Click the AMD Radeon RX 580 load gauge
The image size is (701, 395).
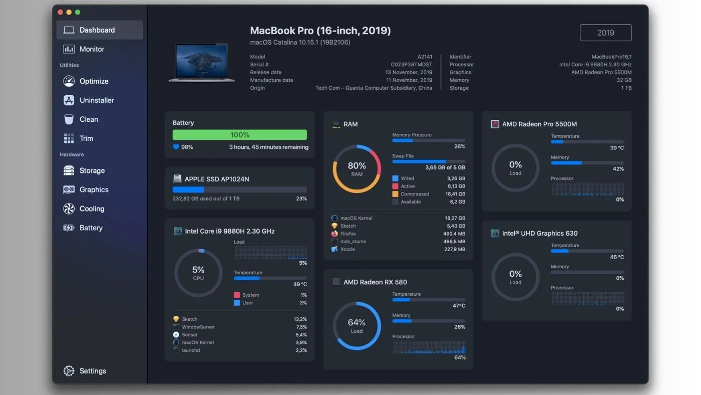coord(357,326)
